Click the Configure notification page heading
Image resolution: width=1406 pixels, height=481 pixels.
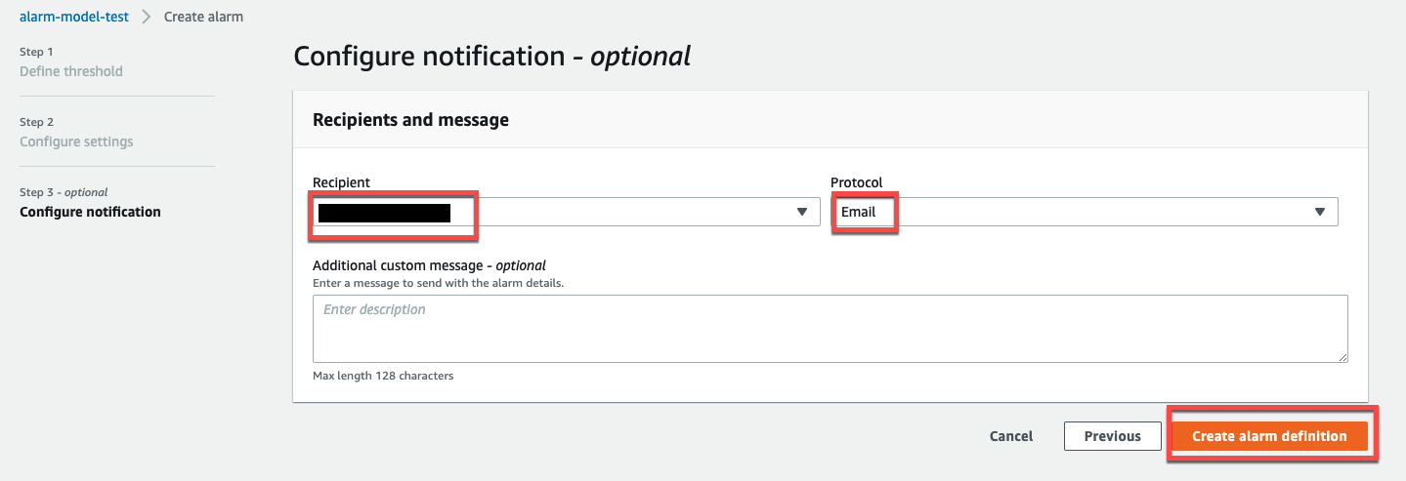tap(491, 56)
